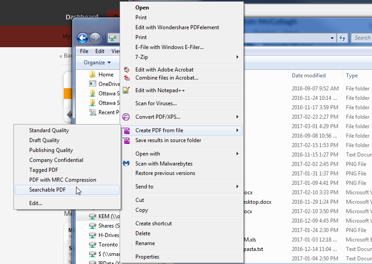Viewport: 372px width, 264px height.
Task: Click the Recent Places icon
Action: (x=92, y=112)
